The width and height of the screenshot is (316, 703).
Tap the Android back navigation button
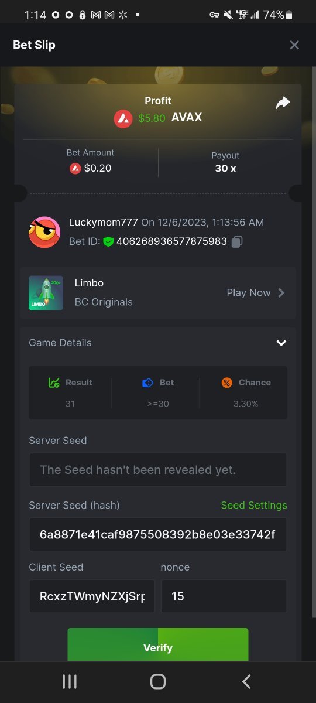pyautogui.click(x=246, y=681)
